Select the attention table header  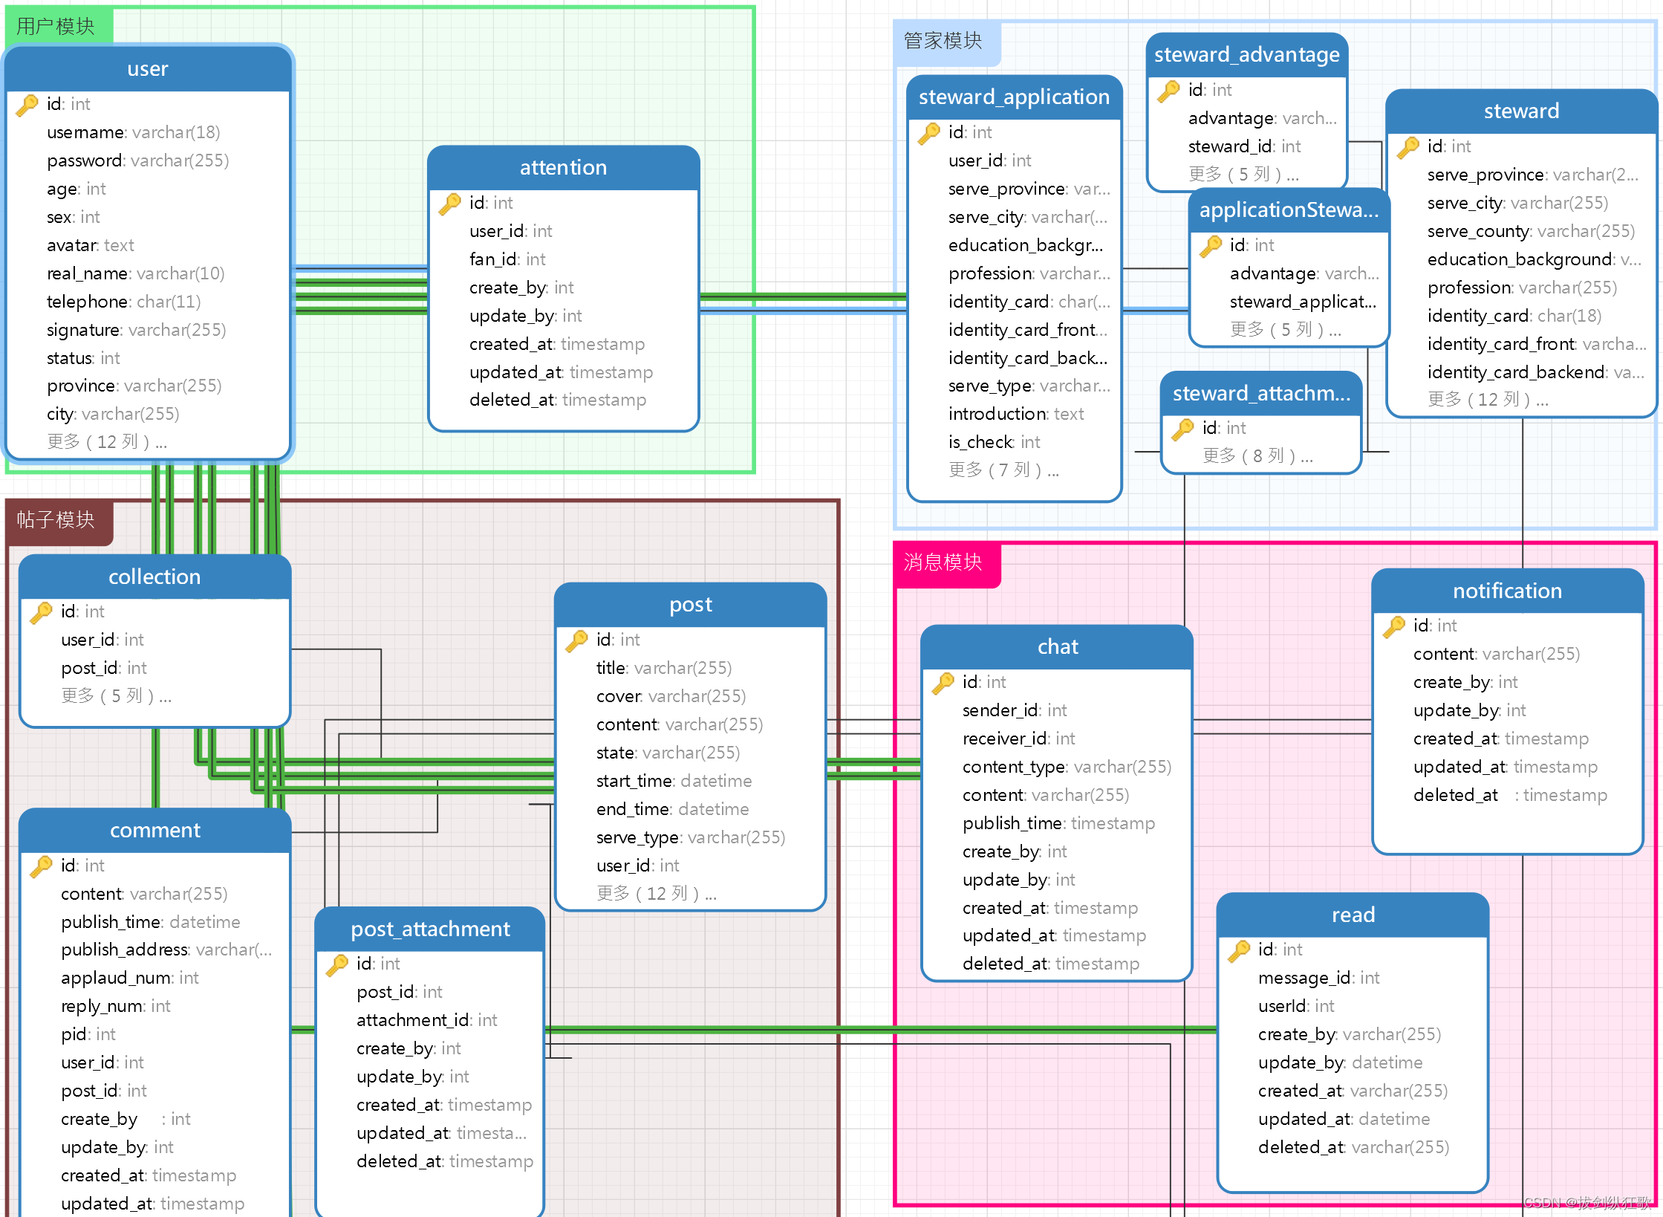(x=564, y=168)
